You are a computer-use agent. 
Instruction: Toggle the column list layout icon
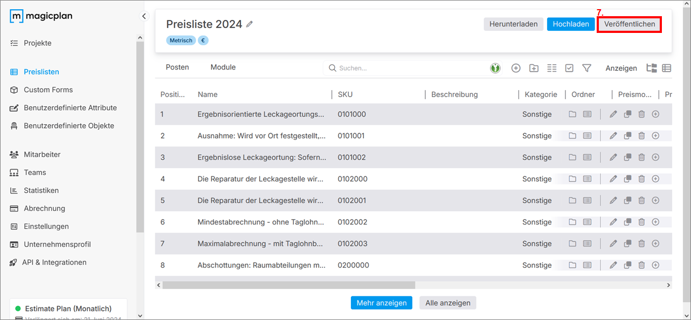pos(551,68)
